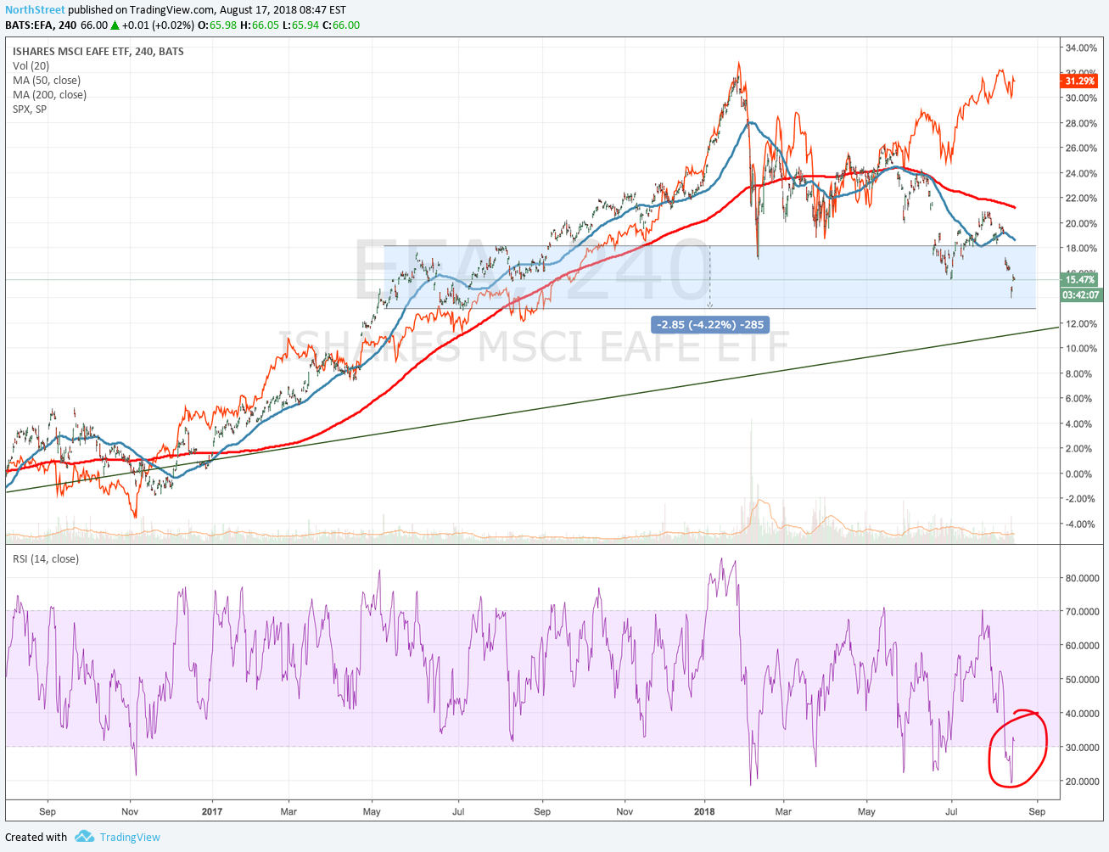Viewport: 1109px width, 852px height.
Task: Select the Vol (20) indicator label
Action: click(31, 65)
